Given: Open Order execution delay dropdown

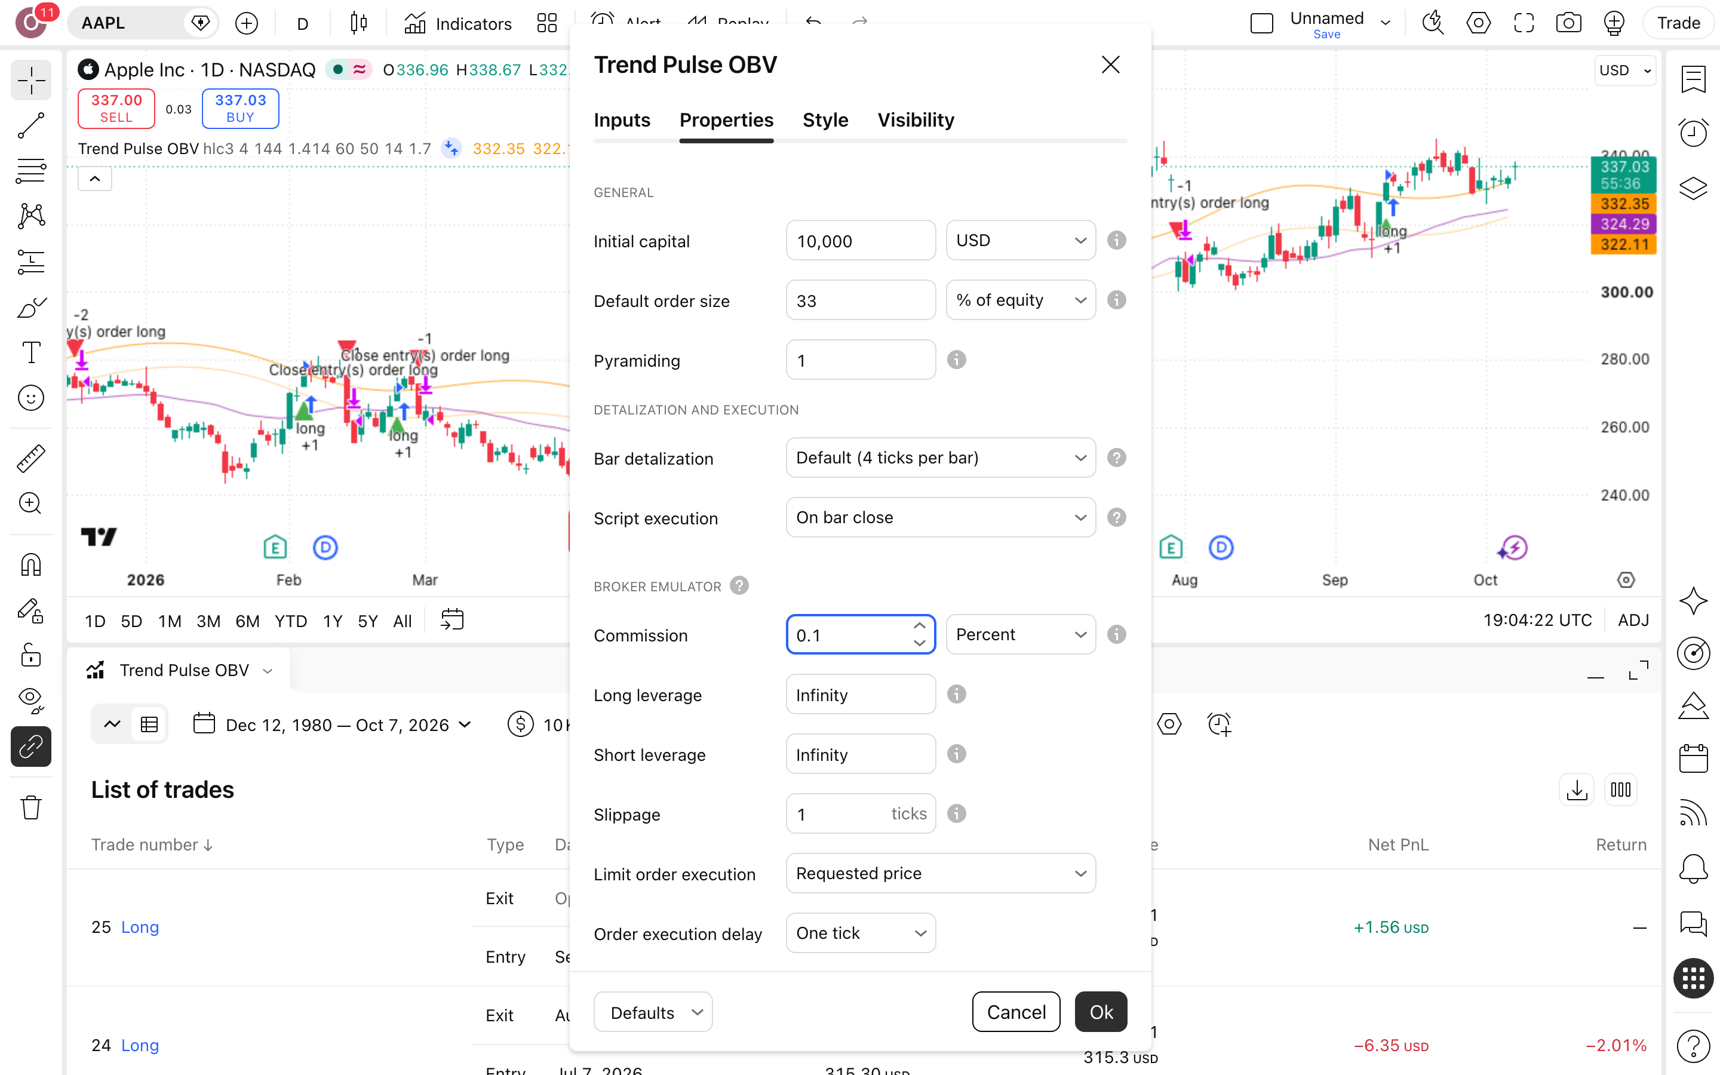Looking at the screenshot, I should (x=861, y=933).
